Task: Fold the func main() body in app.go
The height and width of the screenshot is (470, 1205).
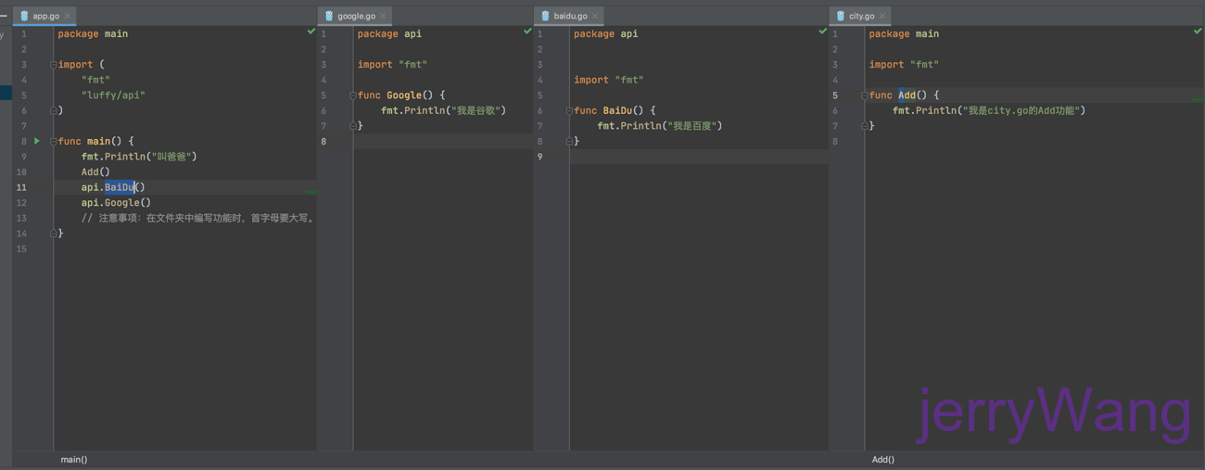Action: tap(53, 142)
